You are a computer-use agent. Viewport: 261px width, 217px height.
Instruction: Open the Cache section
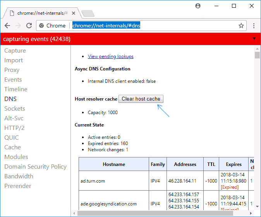[12, 147]
